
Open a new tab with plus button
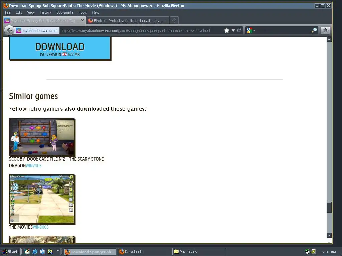[174, 20]
